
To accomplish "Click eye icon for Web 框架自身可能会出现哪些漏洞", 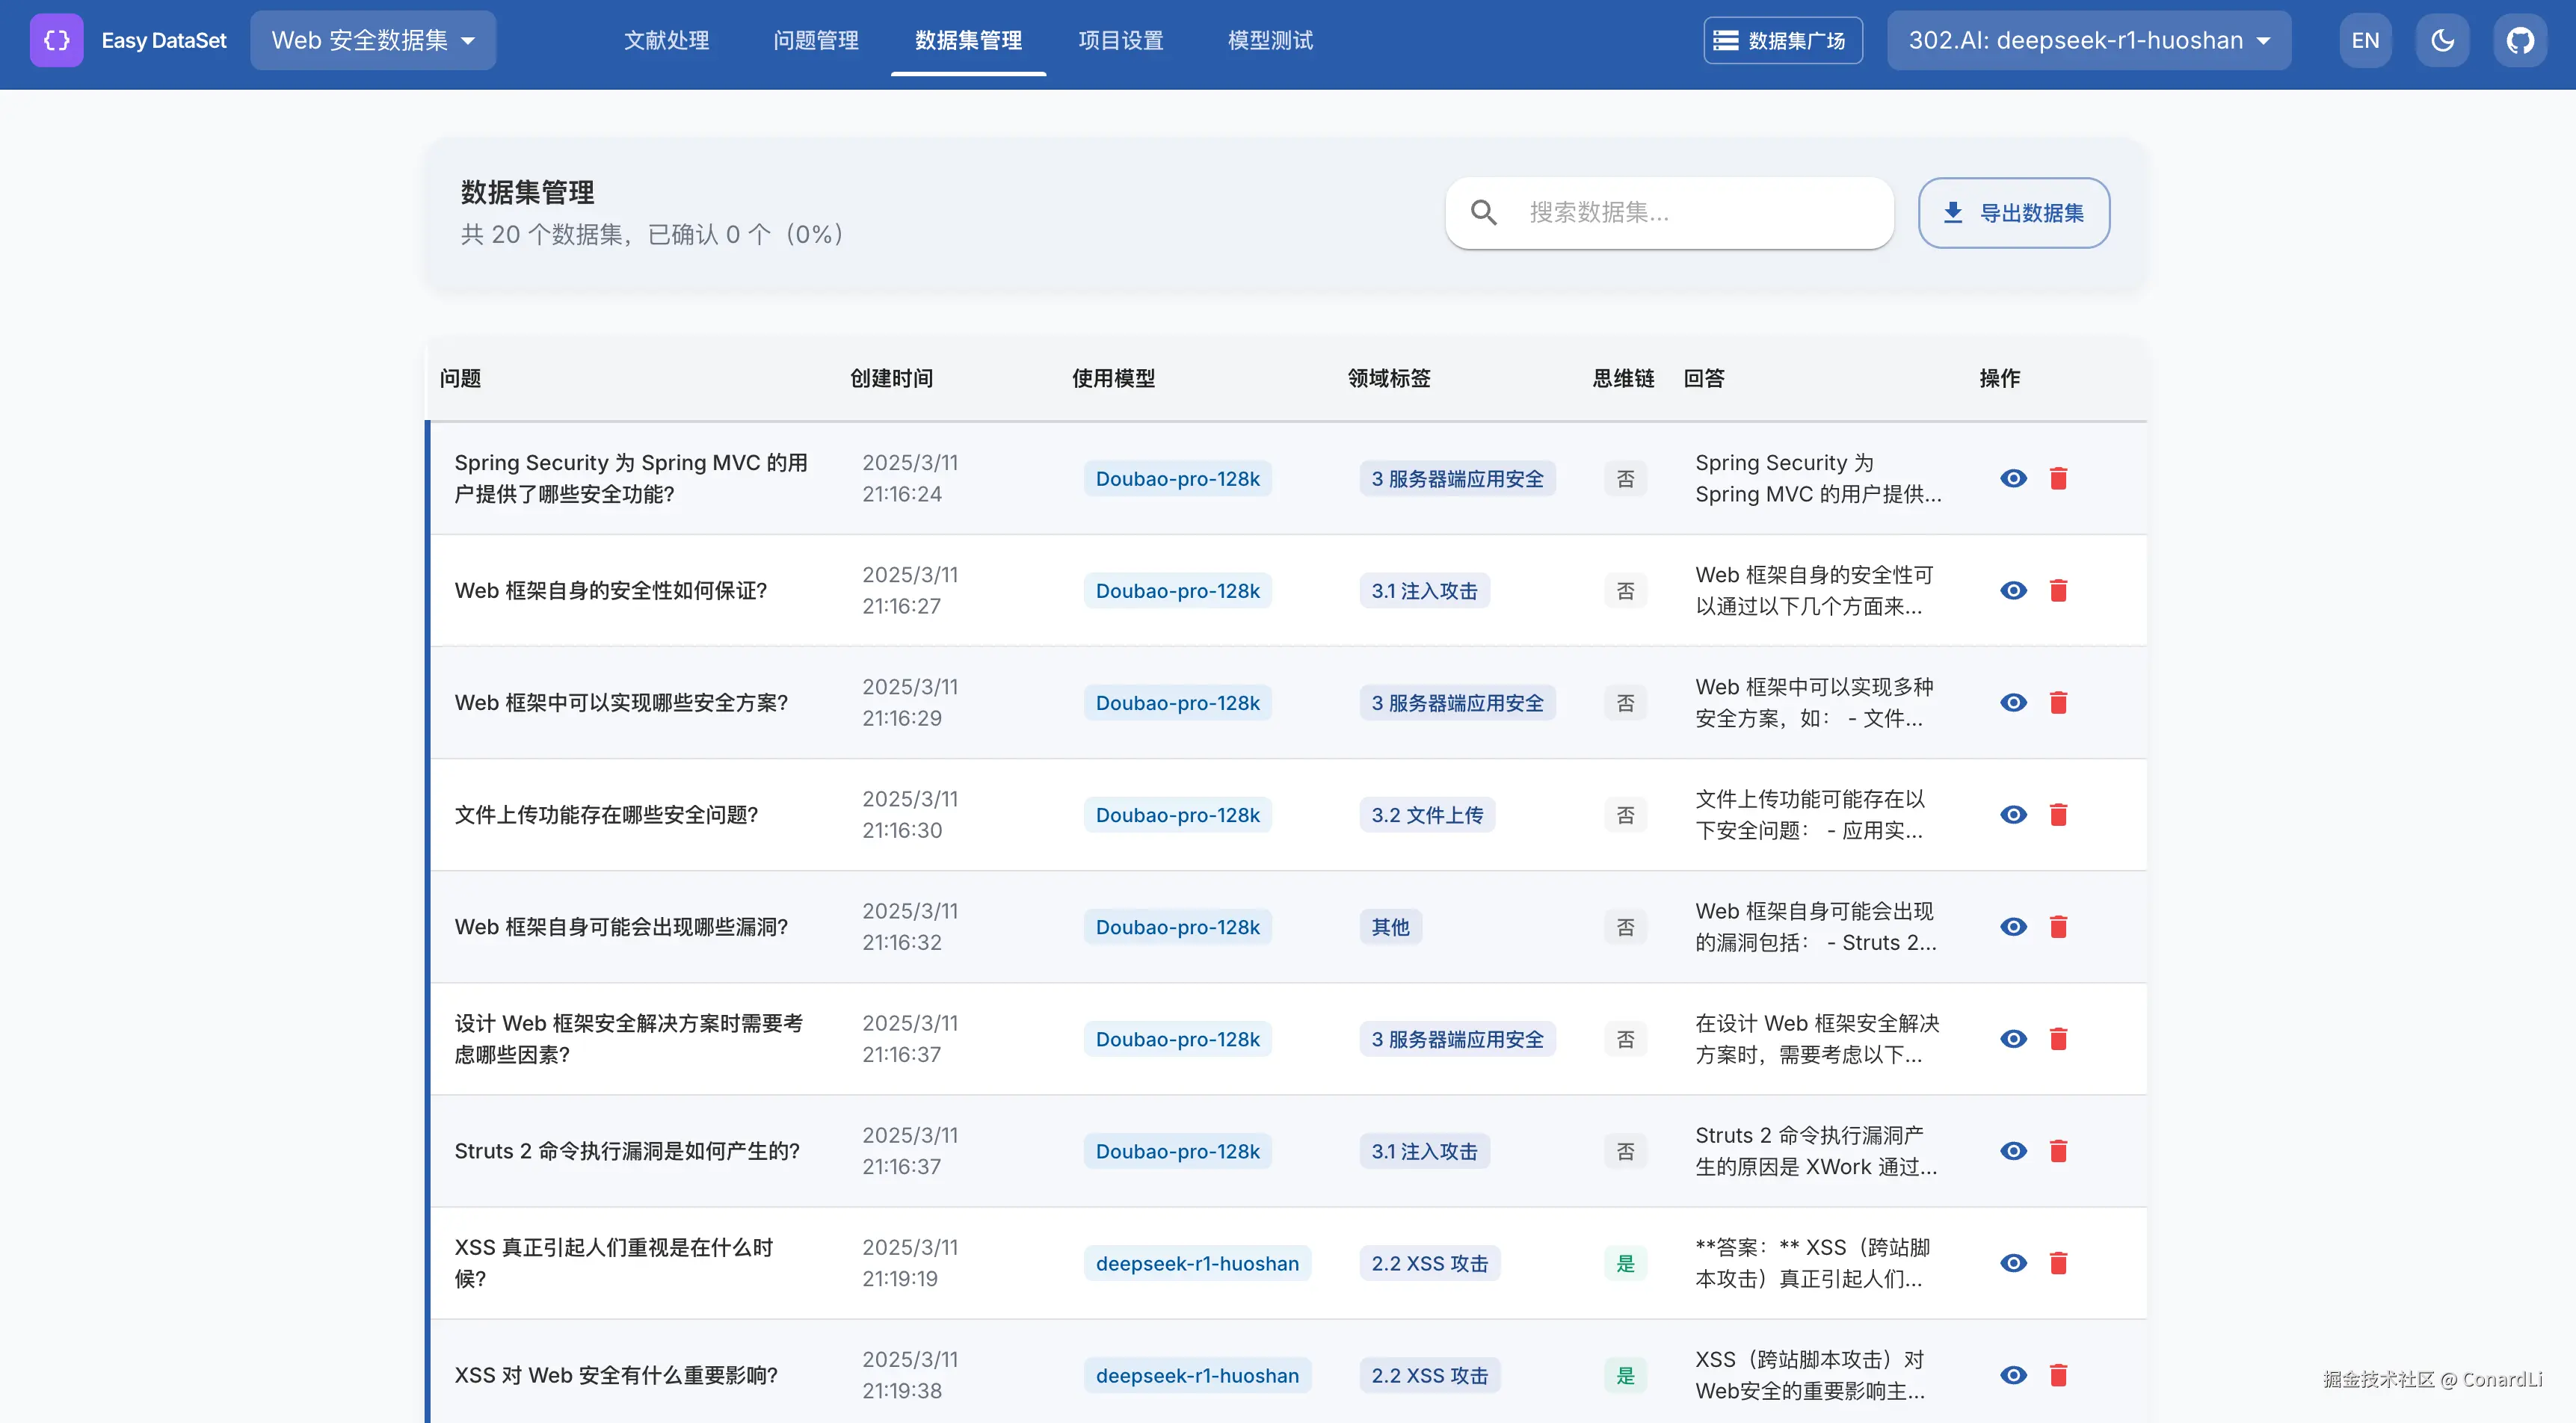I will tap(2013, 927).
